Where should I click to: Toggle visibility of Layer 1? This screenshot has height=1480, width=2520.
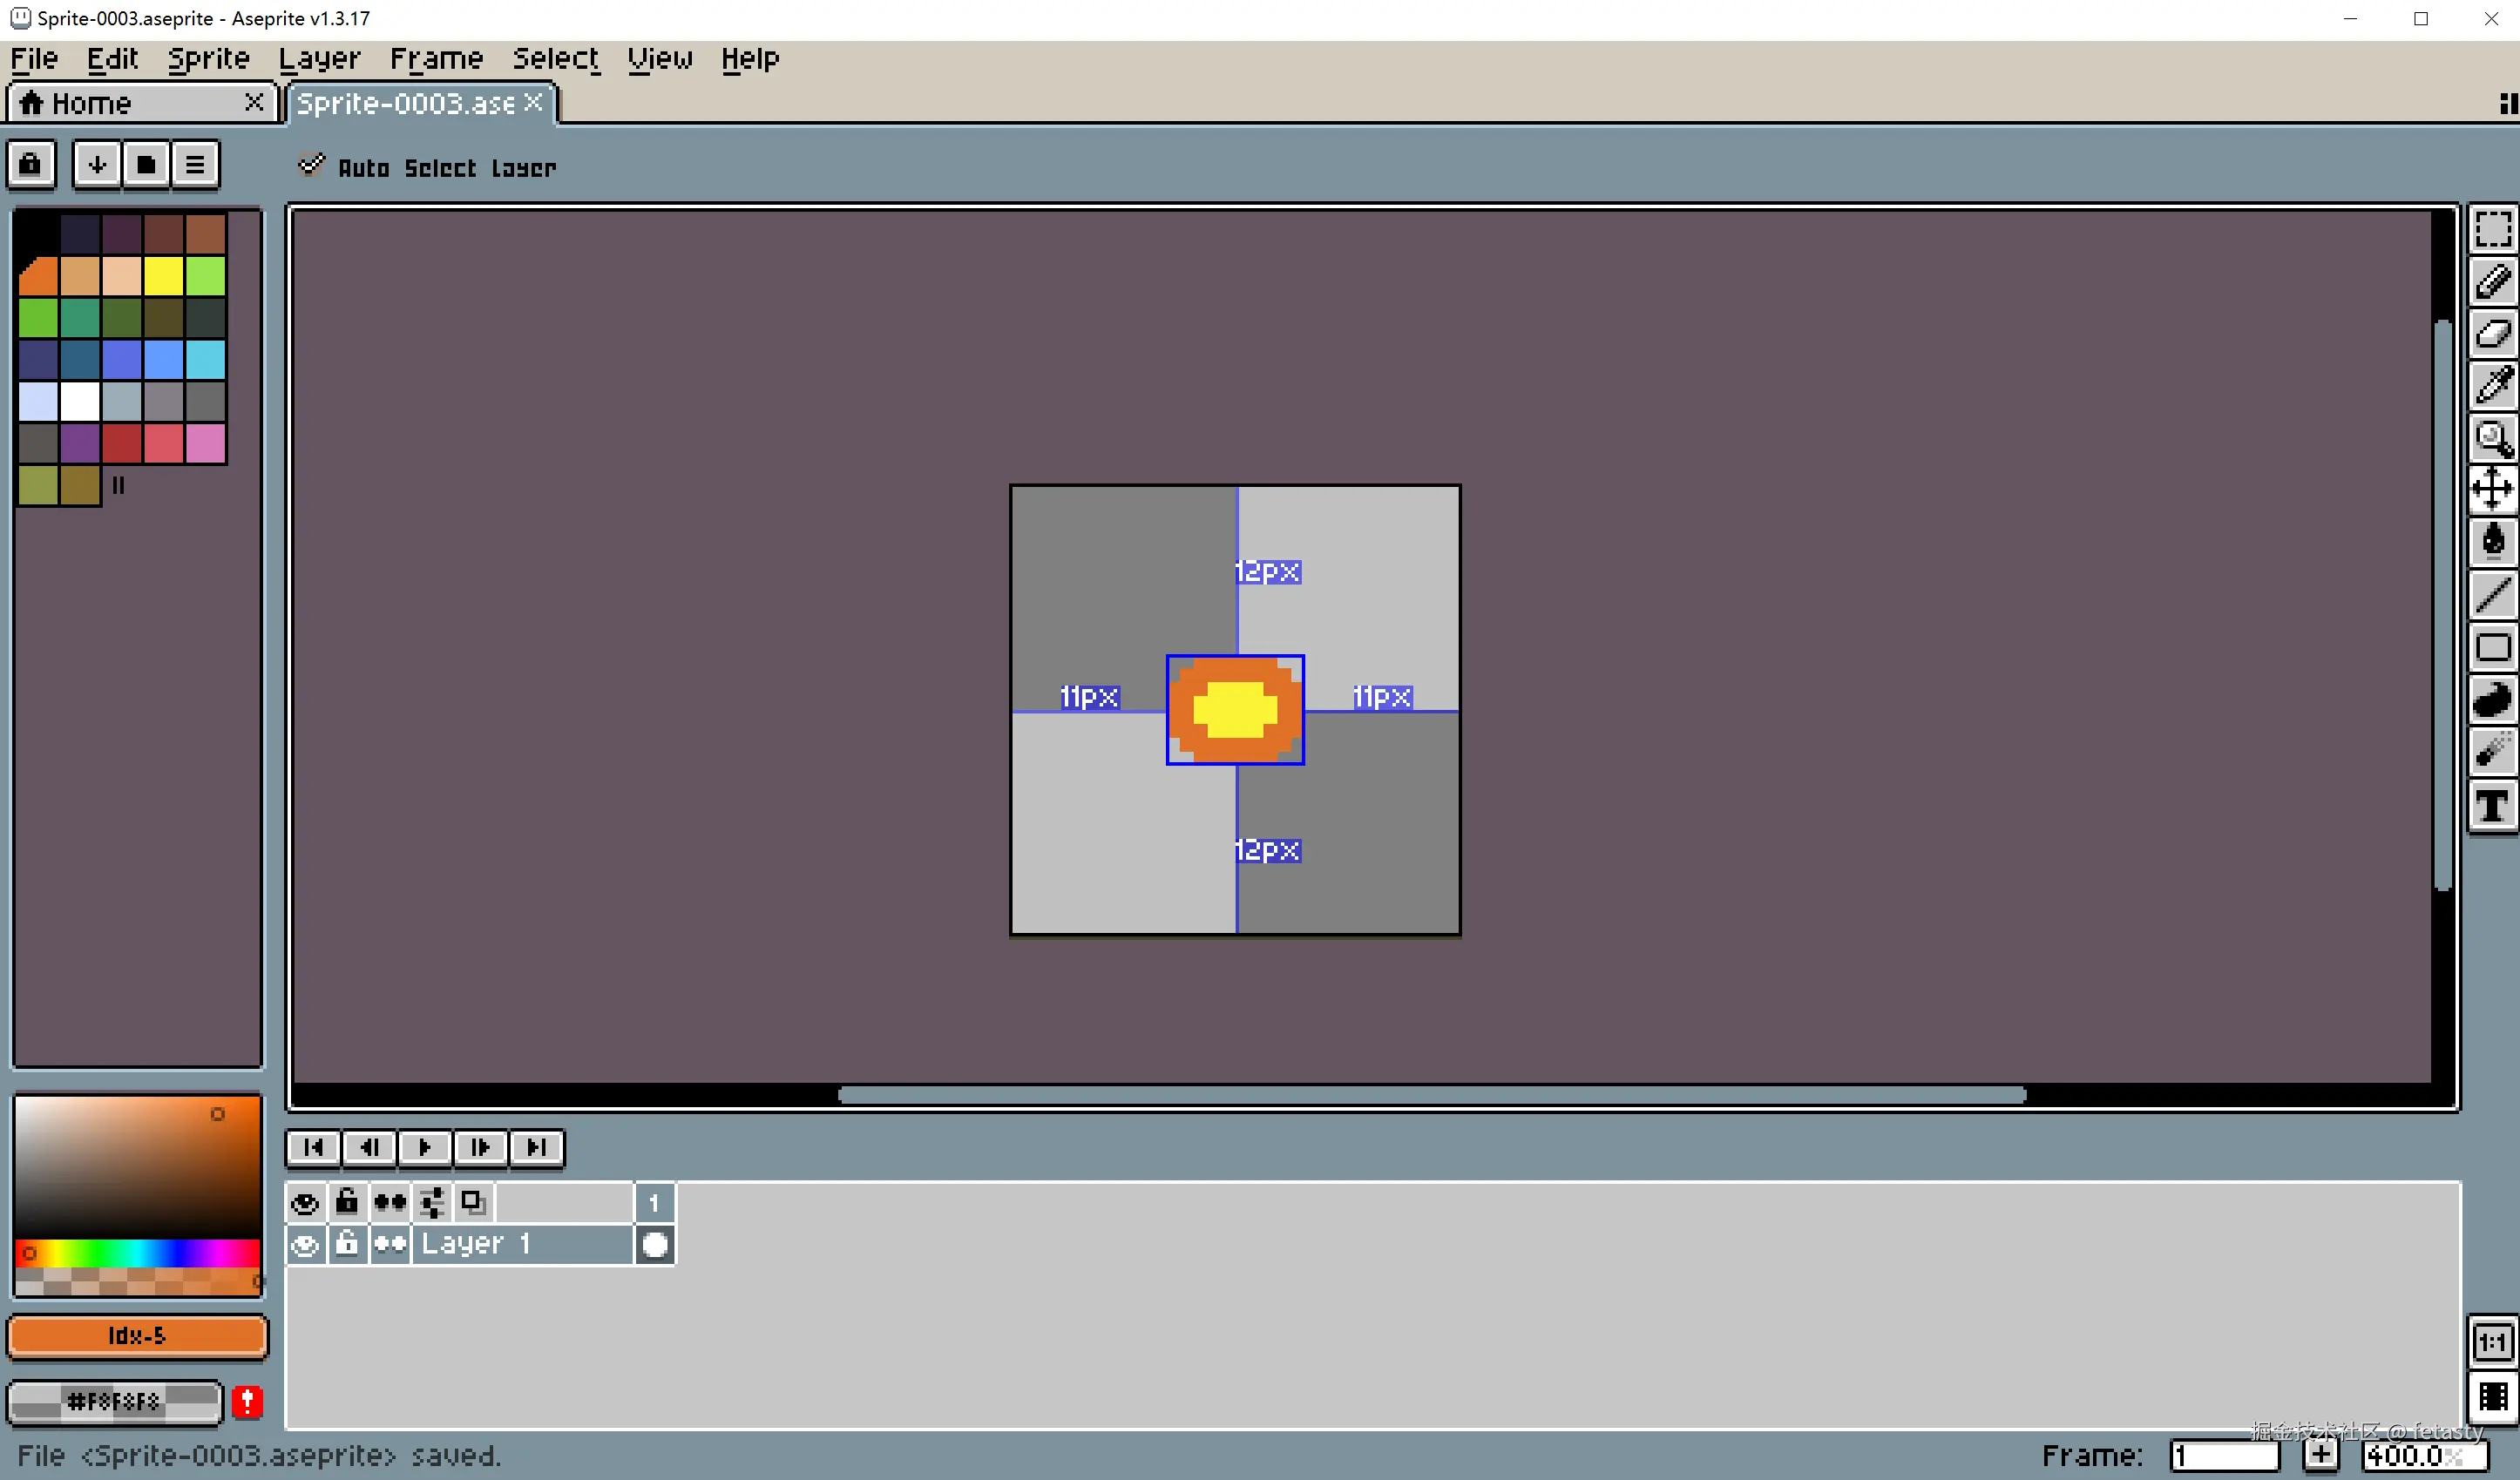point(306,1245)
